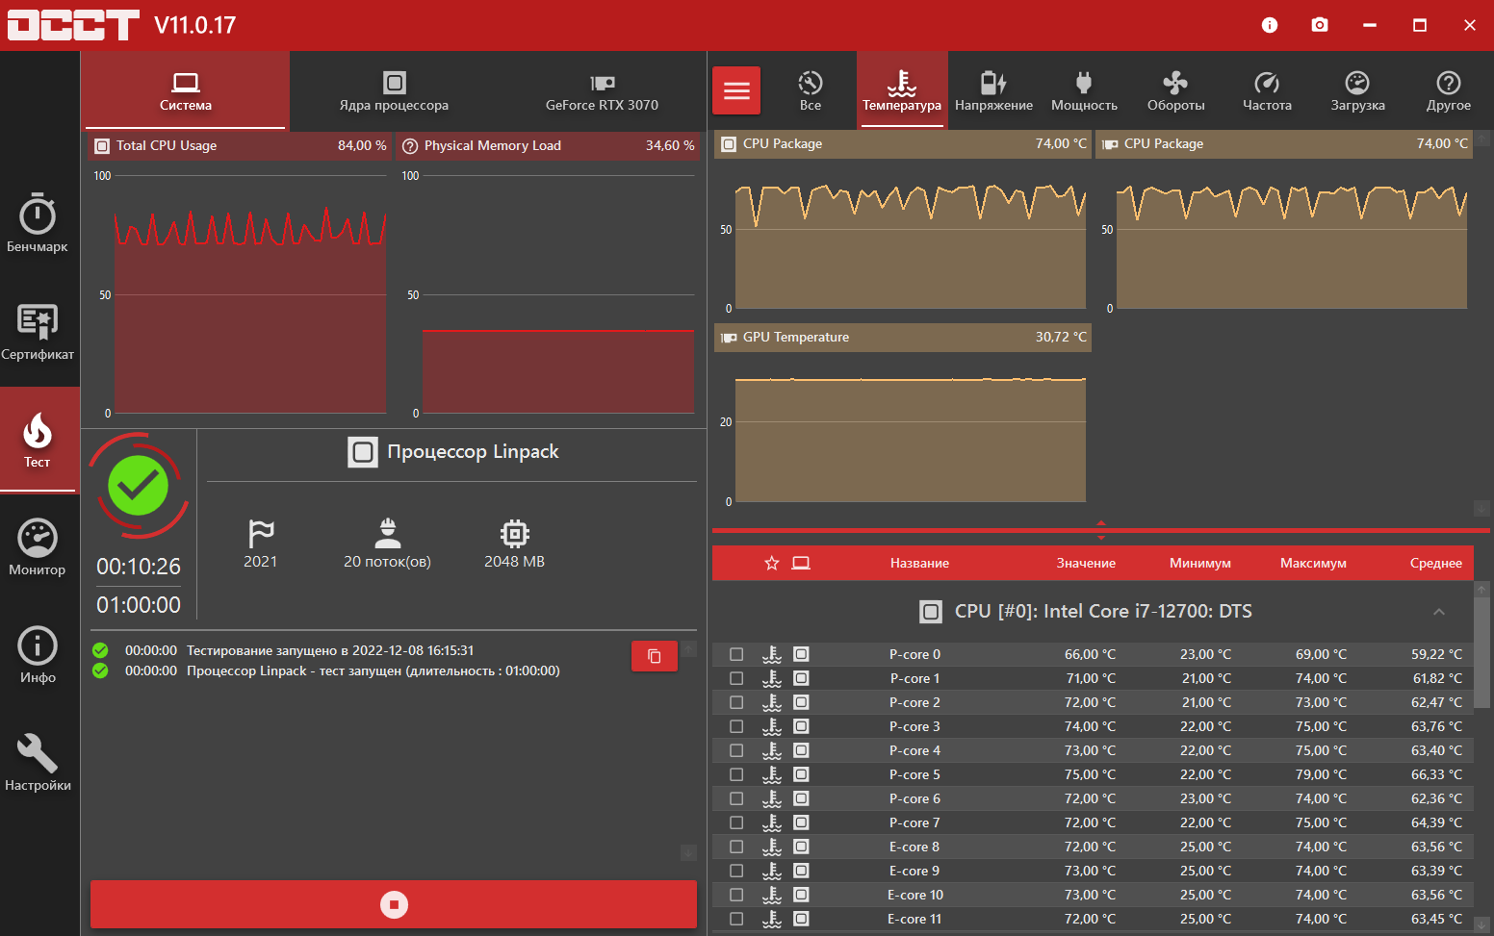The image size is (1494, 936).
Task: Click the elapsed time 00:10:26
Action: pyautogui.click(x=139, y=567)
